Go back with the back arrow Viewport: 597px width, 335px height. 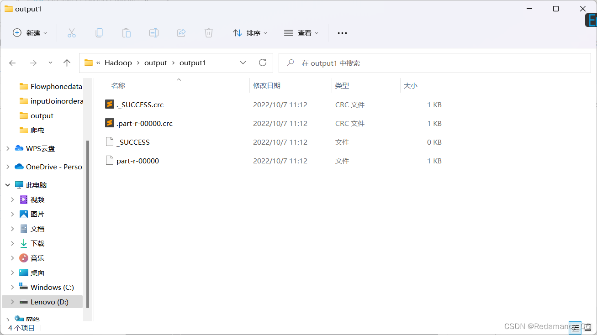12,63
